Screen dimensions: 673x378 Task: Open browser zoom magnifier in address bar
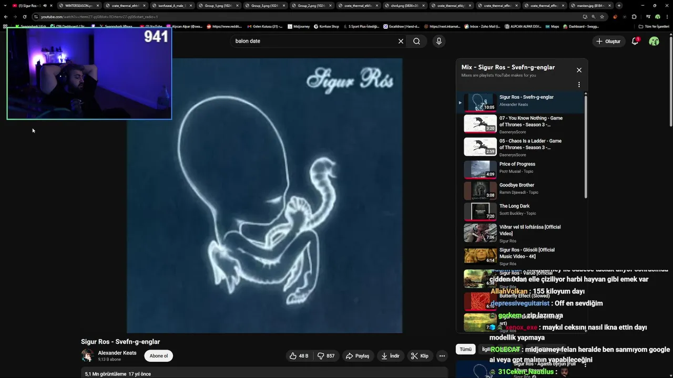click(x=594, y=17)
